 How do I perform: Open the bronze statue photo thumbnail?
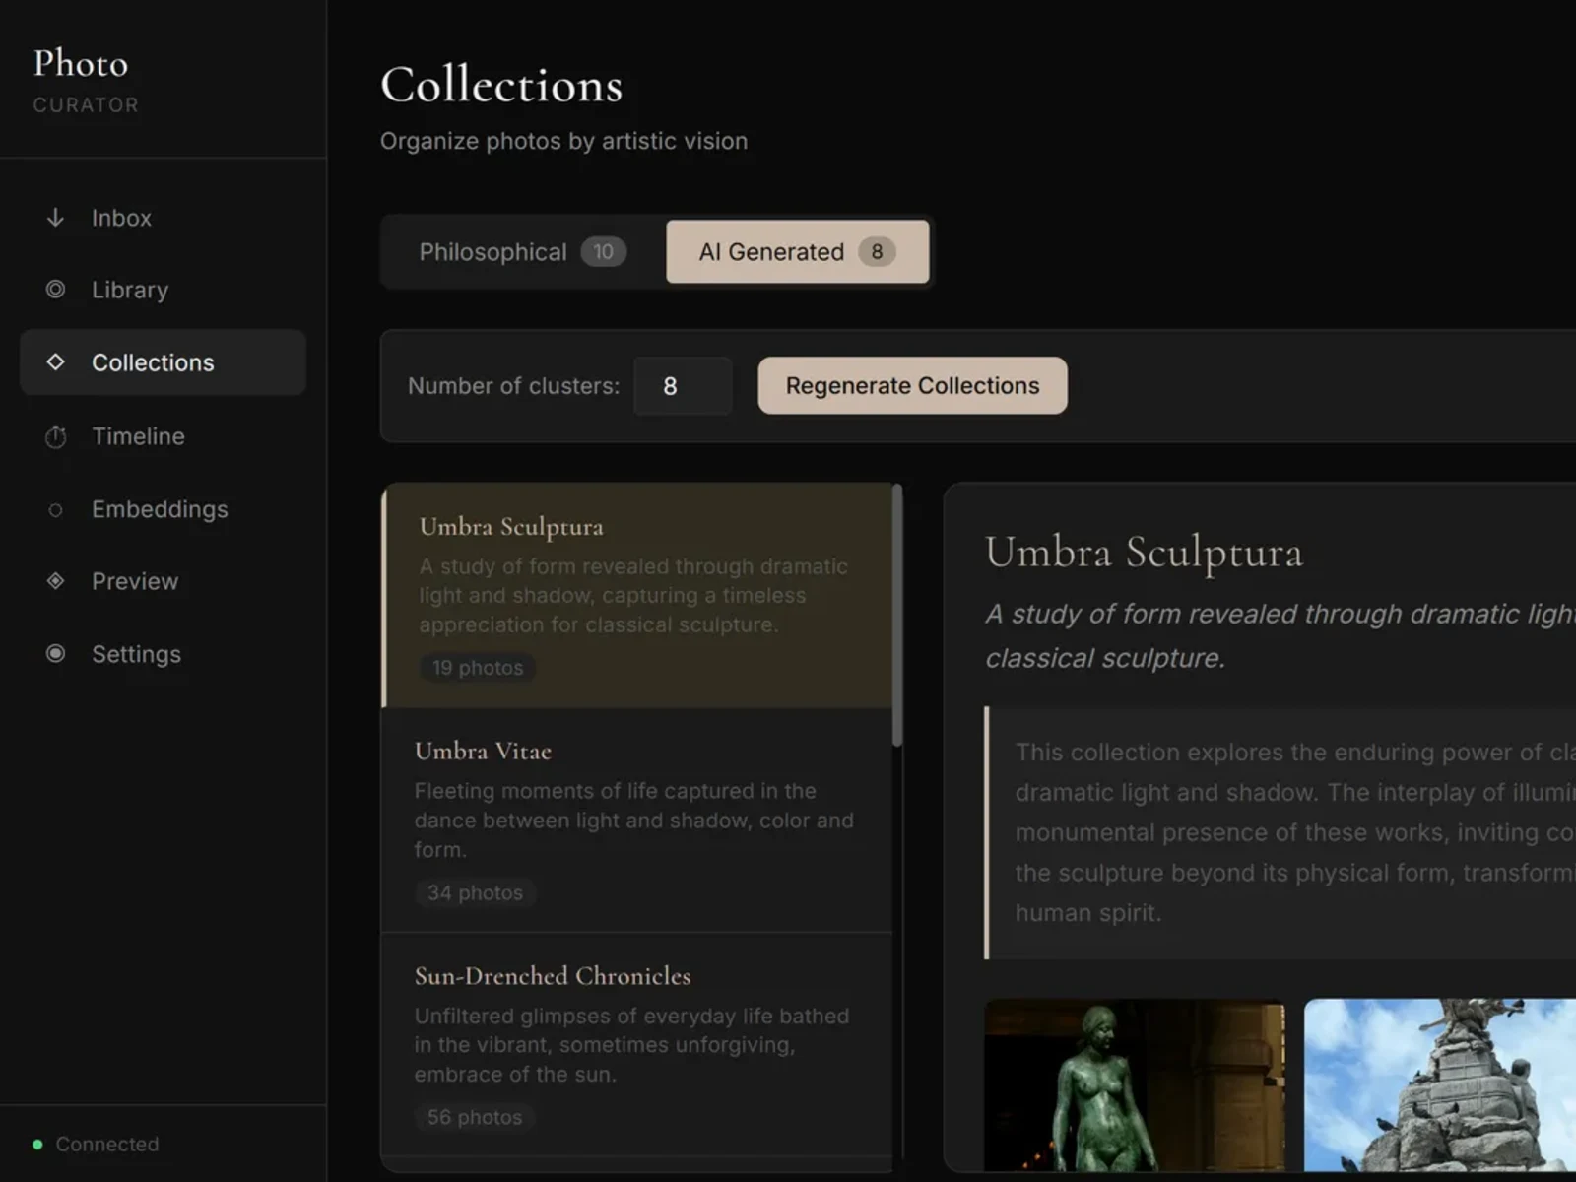(x=1135, y=1085)
